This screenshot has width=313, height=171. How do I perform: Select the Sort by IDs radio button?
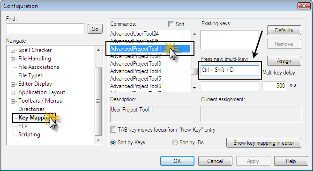175,142
